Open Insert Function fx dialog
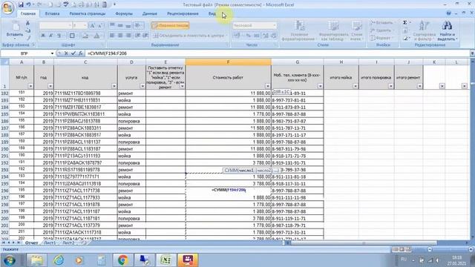The height and width of the screenshot is (267, 475). tap(81, 53)
